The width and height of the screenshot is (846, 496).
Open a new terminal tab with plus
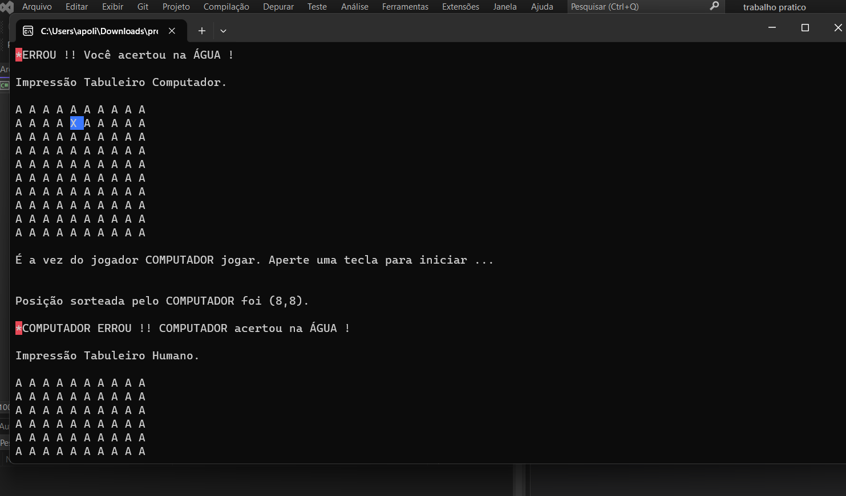tap(201, 31)
